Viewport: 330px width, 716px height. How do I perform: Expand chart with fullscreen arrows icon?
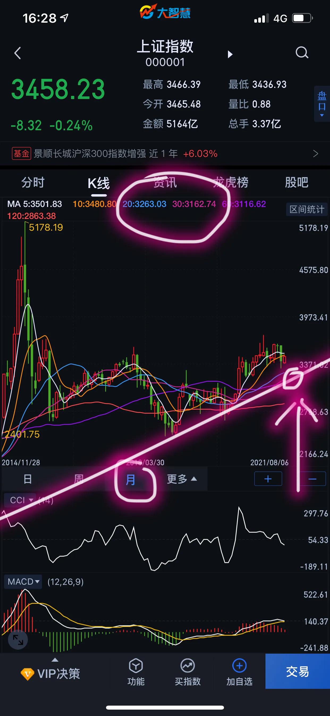coord(18,639)
